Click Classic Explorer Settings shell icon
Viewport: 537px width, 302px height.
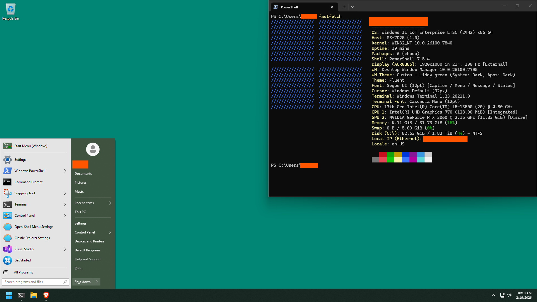click(x=8, y=238)
